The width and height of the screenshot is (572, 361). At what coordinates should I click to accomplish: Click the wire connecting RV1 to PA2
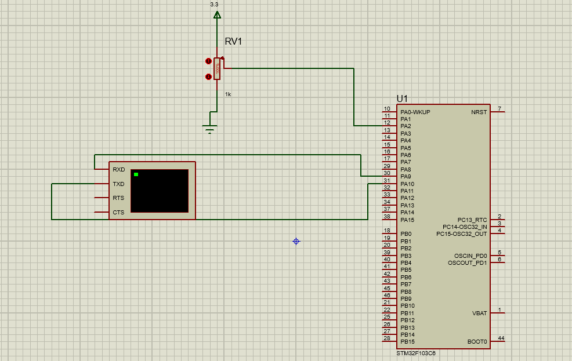point(290,68)
